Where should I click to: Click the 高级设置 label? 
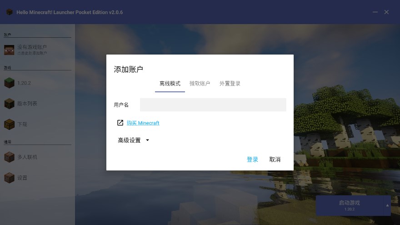click(x=129, y=140)
